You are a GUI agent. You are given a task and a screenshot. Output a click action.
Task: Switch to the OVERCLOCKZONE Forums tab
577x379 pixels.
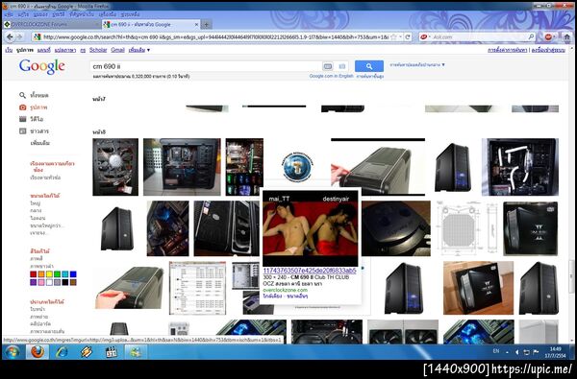(52, 25)
